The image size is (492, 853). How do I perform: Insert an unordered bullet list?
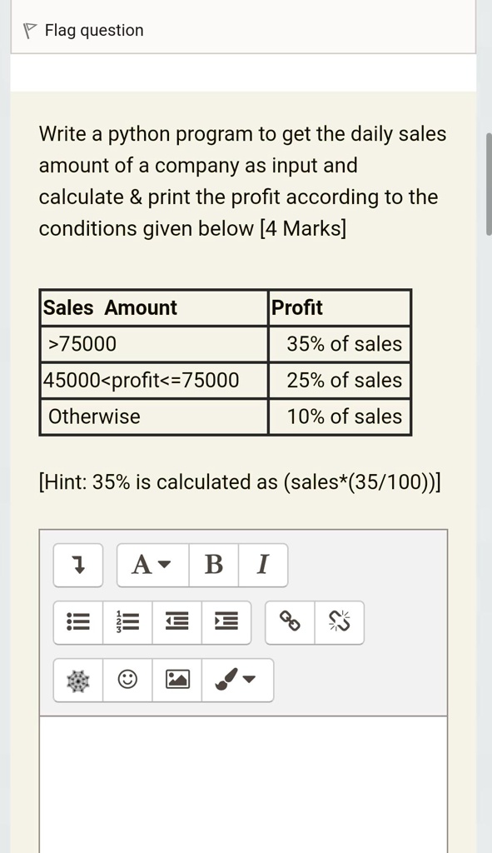coord(78,623)
